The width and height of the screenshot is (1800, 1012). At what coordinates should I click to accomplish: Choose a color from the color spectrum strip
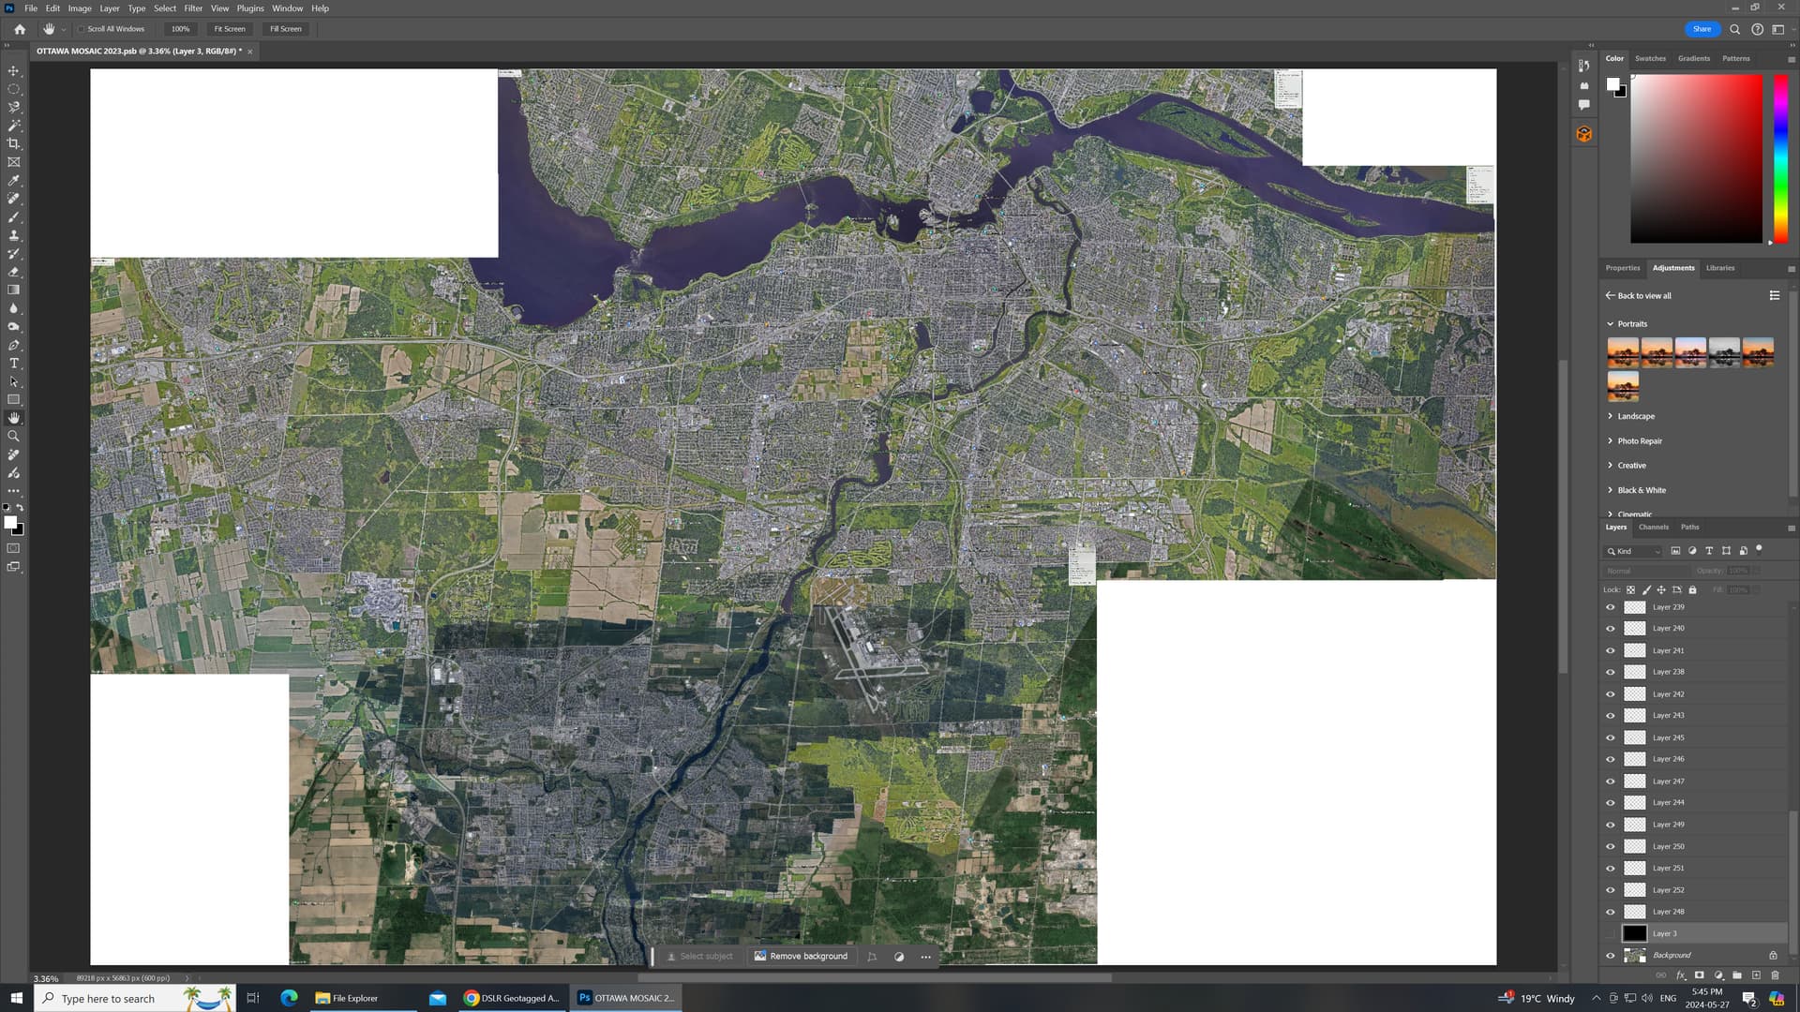(1778, 159)
